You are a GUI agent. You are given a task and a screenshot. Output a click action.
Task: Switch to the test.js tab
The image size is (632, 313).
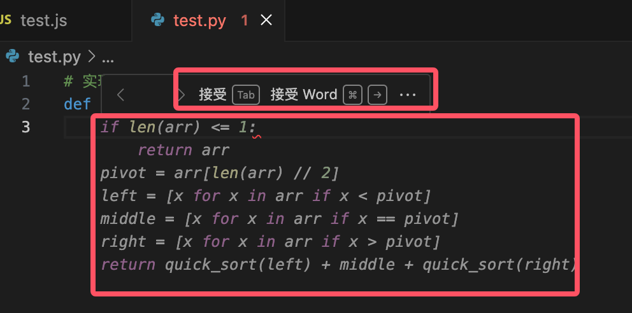43,20
